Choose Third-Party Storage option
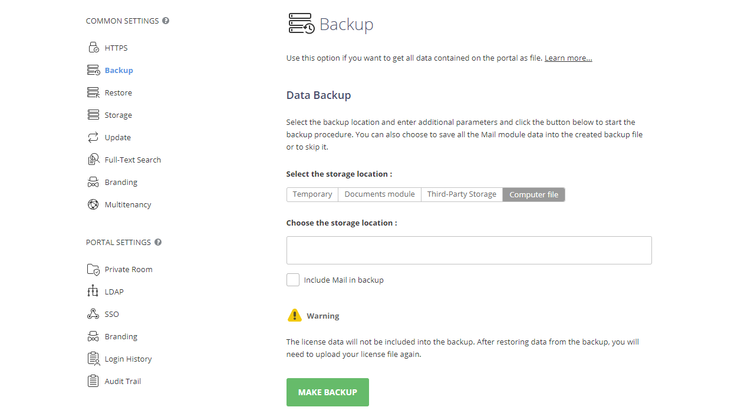The width and height of the screenshot is (731, 417). point(462,194)
